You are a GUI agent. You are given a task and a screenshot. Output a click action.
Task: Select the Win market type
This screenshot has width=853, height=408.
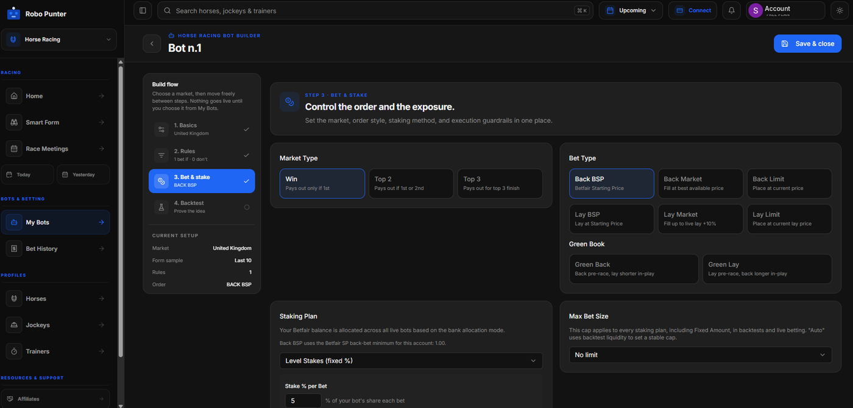pos(322,183)
